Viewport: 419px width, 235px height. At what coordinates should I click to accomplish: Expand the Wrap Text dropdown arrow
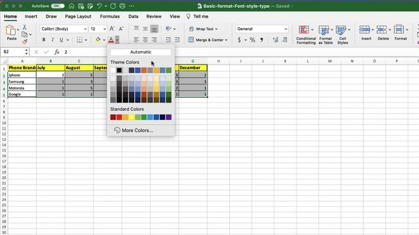point(217,29)
